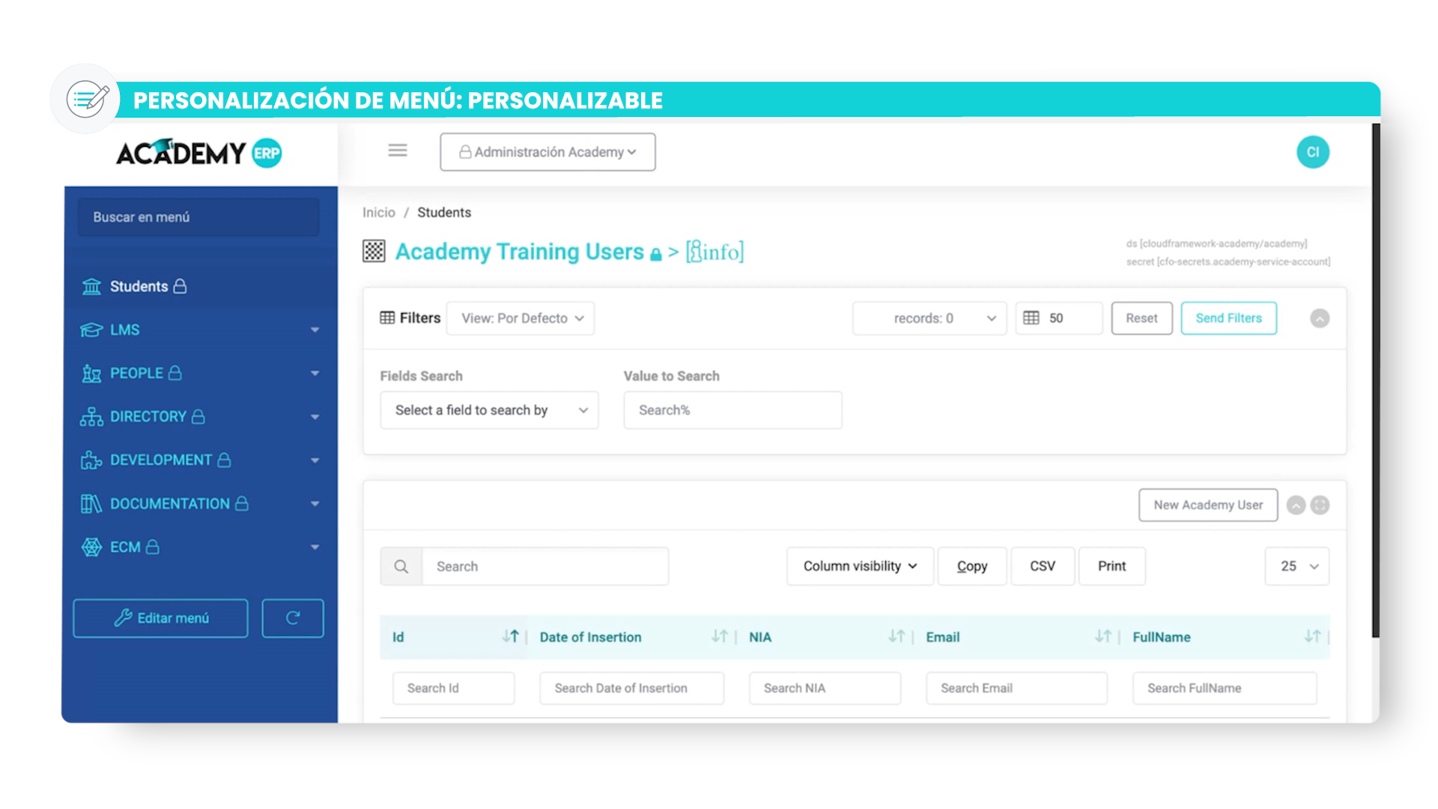The width and height of the screenshot is (1438, 809).
Task: Click the page size field showing 50
Action: 1059,318
